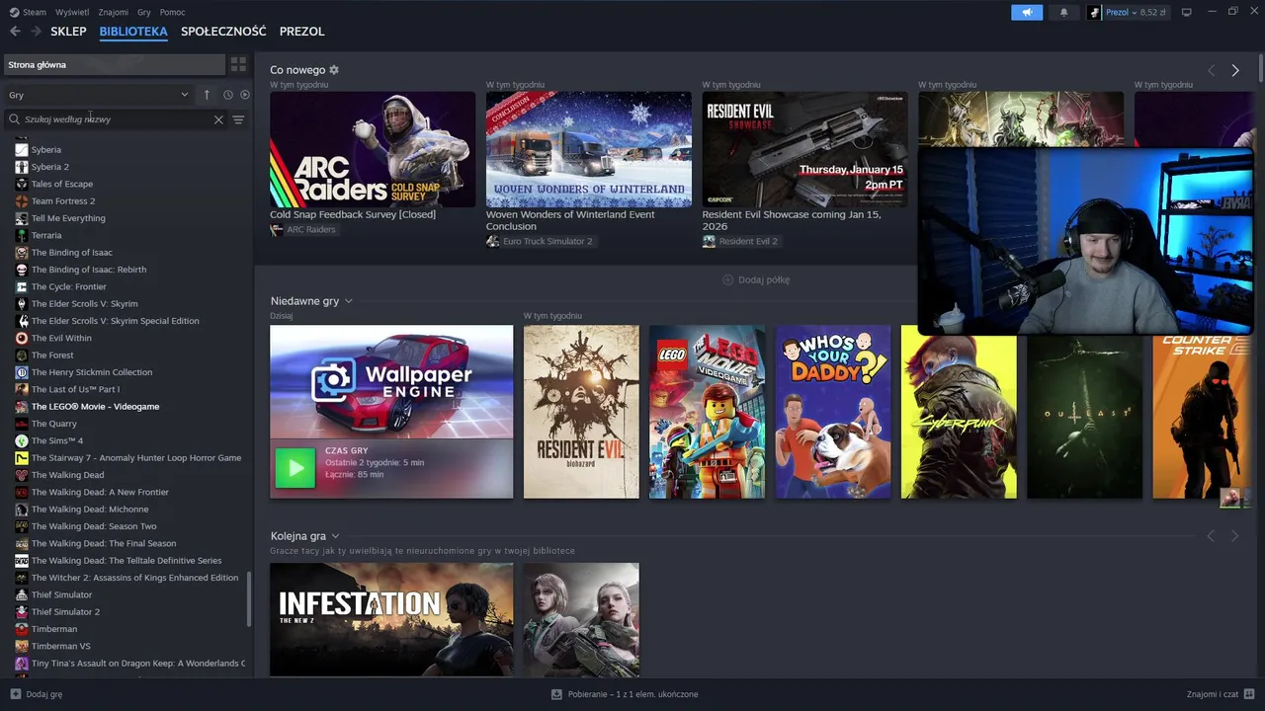1265x711 pixels.
Task: Click The Evil Within icon in the list
Action: (22, 338)
